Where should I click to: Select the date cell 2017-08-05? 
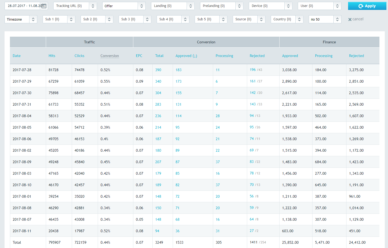[x=22, y=127]
